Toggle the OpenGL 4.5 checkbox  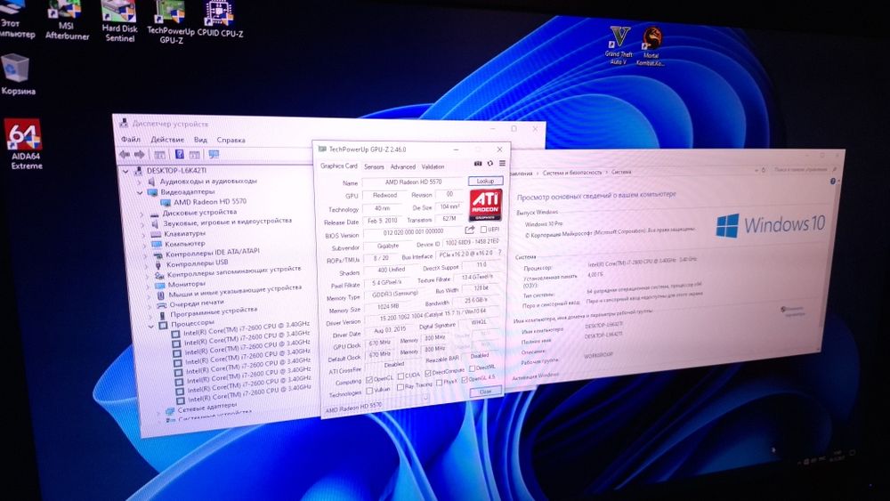[465, 380]
